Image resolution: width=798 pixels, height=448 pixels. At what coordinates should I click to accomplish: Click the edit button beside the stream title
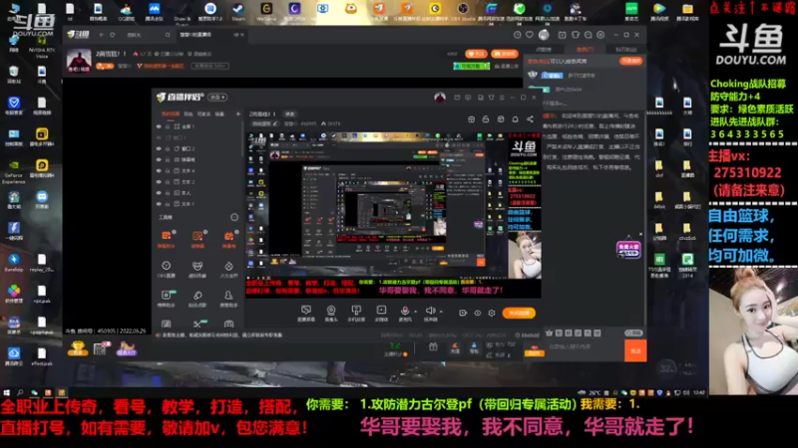(x=289, y=114)
